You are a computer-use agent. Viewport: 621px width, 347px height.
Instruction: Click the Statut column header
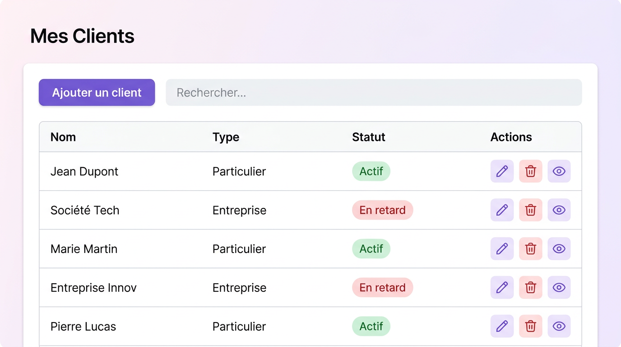coord(369,137)
